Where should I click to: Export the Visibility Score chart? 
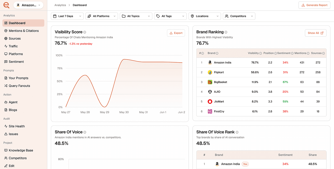[x=176, y=33]
